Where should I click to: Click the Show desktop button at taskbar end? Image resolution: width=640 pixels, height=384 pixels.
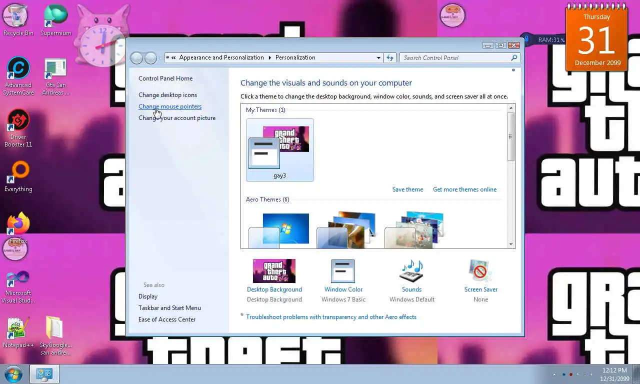636,374
